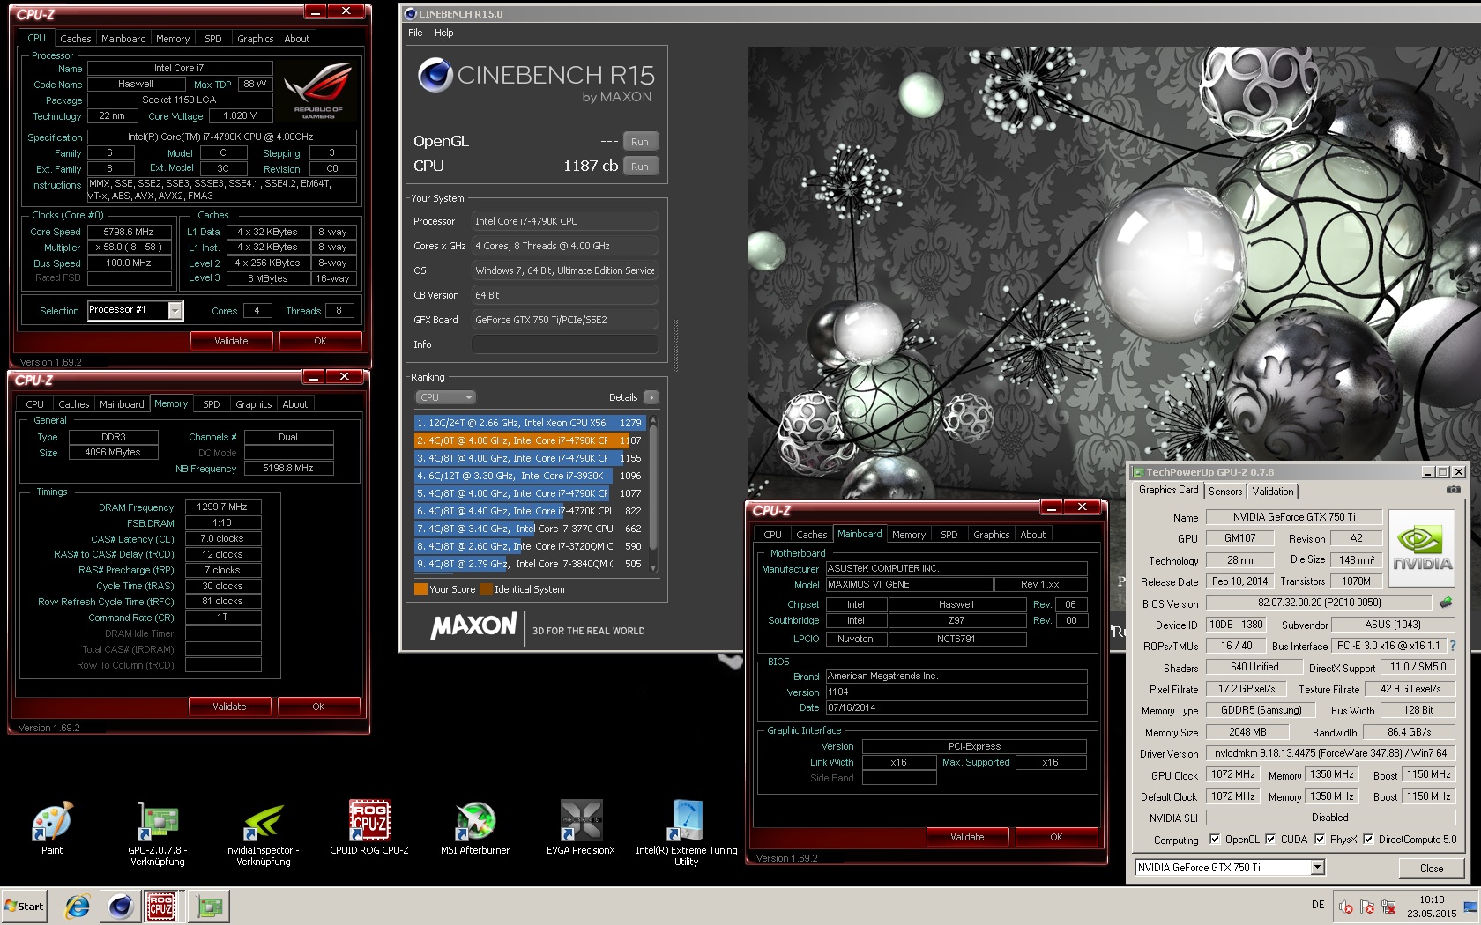Run the CPU benchmark in Cinebench
This screenshot has height=925, width=1481.
click(640, 166)
